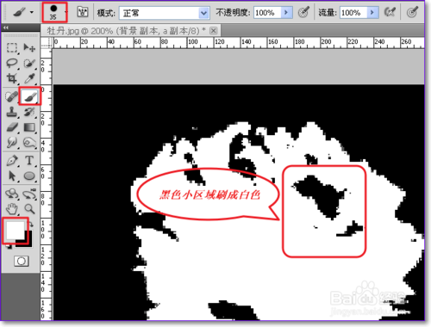Select the Zoom tool

(x=29, y=209)
